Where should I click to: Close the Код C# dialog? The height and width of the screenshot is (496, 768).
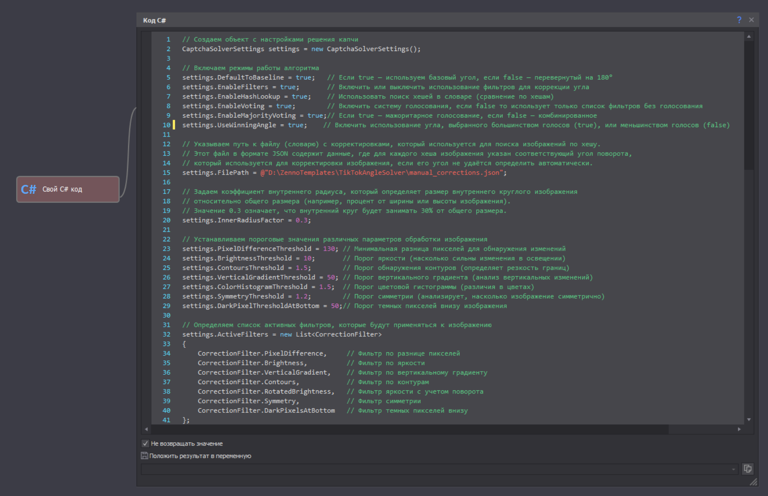(x=751, y=20)
